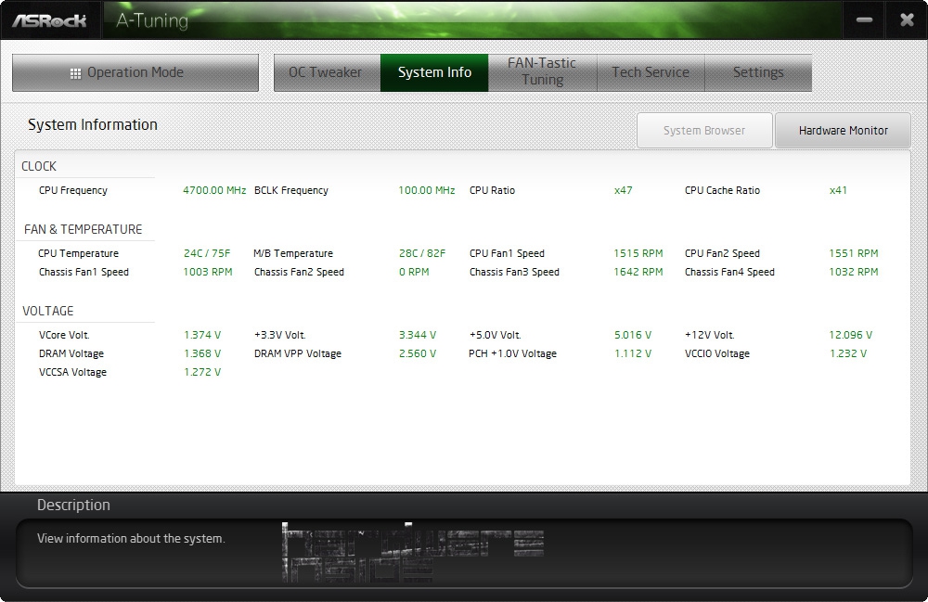Click Chassis Fan2 Speed value 0 RPM

point(414,272)
